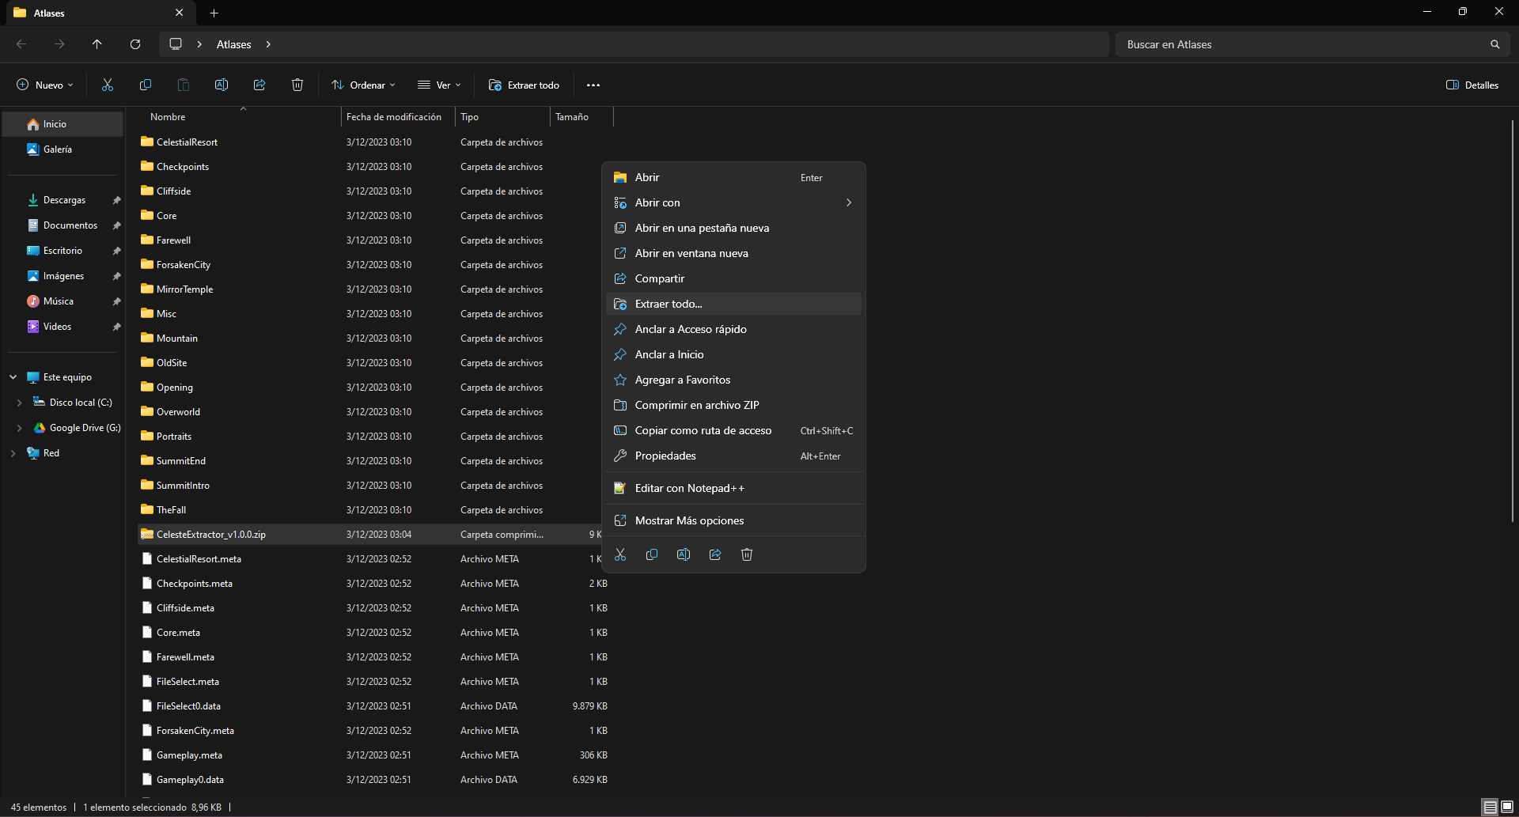The width and height of the screenshot is (1519, 817).
Task: Select Anclar a Acceso rápido
Action: 733,329
